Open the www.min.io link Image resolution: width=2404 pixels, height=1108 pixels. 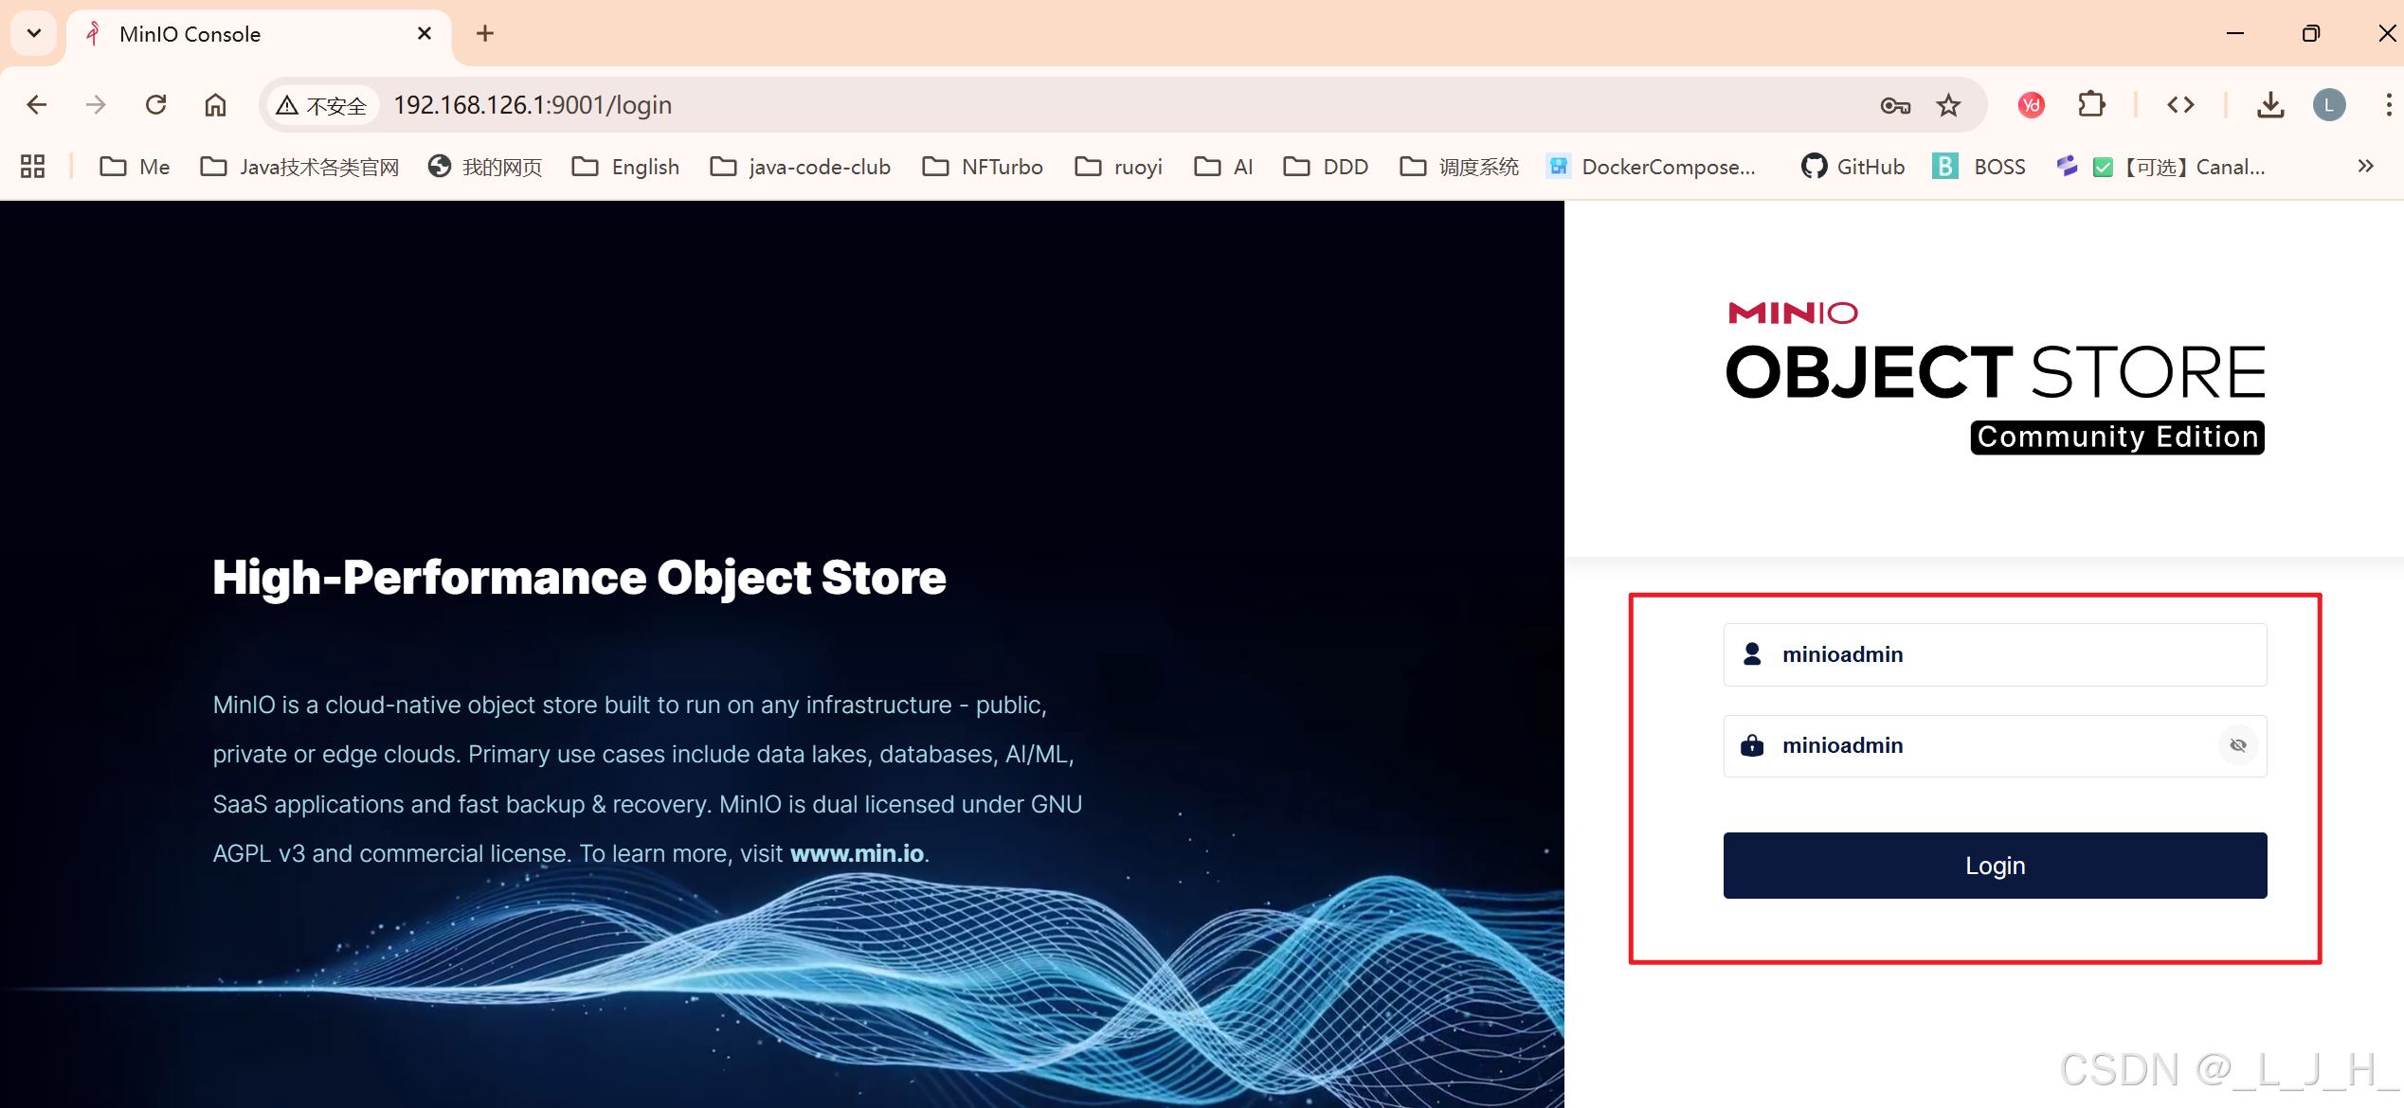[857, 853]
